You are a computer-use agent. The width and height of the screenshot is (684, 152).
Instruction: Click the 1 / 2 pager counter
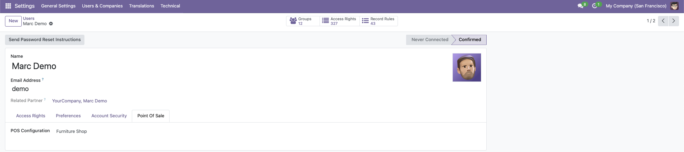pyautogui.click(x=651, y=21)
